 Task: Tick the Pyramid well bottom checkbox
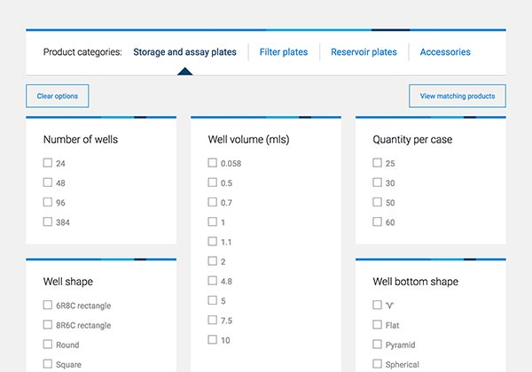click(378, 345)
